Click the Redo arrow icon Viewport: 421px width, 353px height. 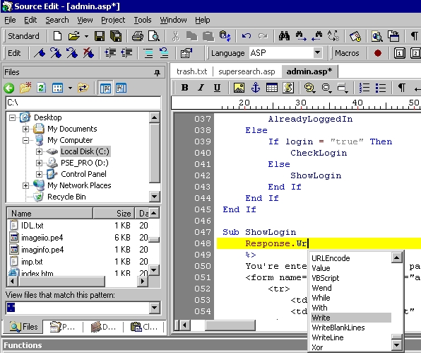click(263, 36)
